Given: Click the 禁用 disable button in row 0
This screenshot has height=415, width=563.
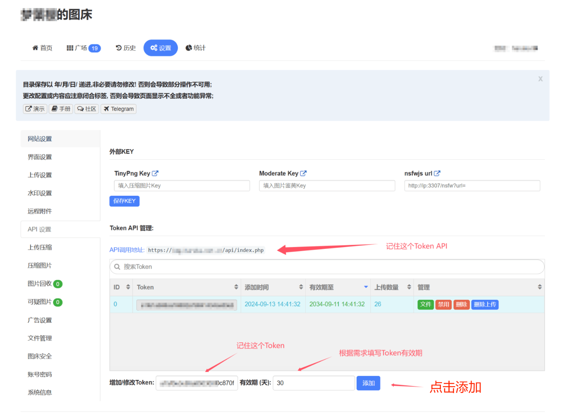Looking at the screenshot, I should pyautogui.click(x=443, y=305).
